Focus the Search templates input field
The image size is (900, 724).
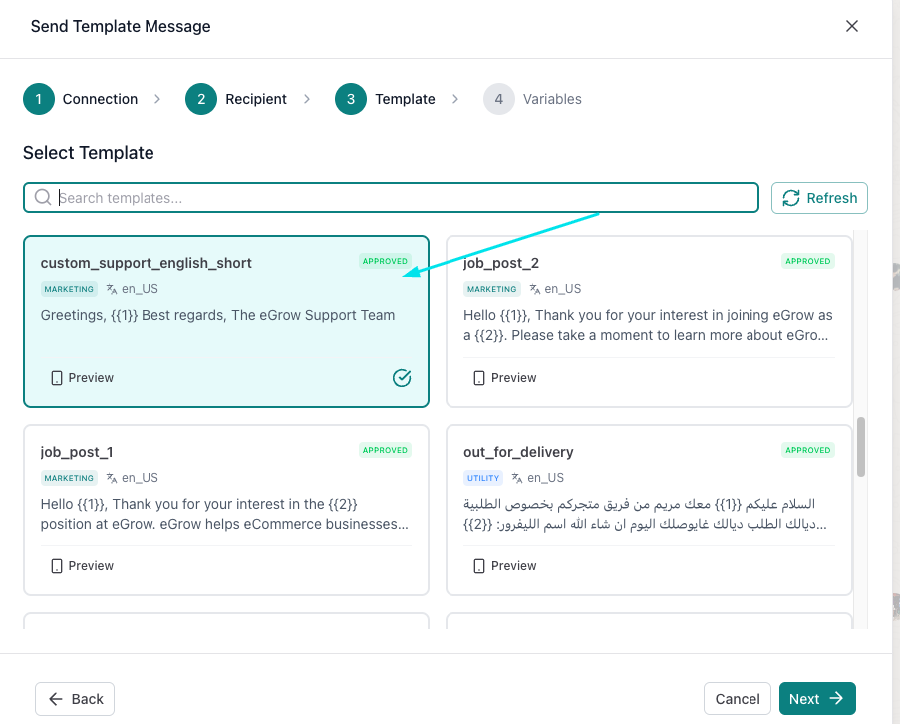(399, 198)
